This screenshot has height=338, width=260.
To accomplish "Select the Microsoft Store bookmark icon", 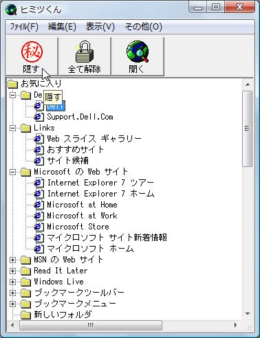I will pos(39,227).
